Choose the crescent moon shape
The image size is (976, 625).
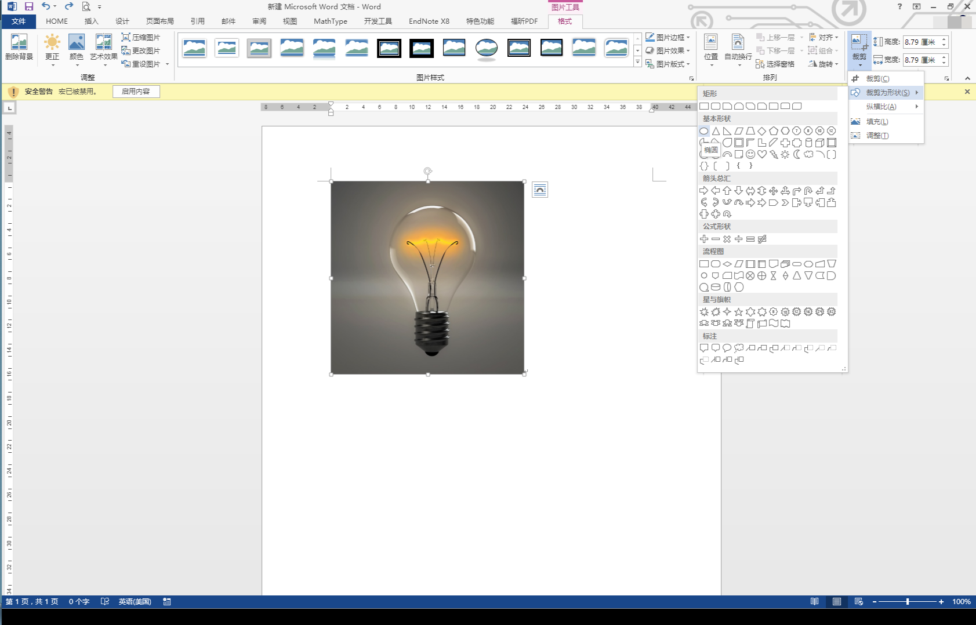(797, 154)
